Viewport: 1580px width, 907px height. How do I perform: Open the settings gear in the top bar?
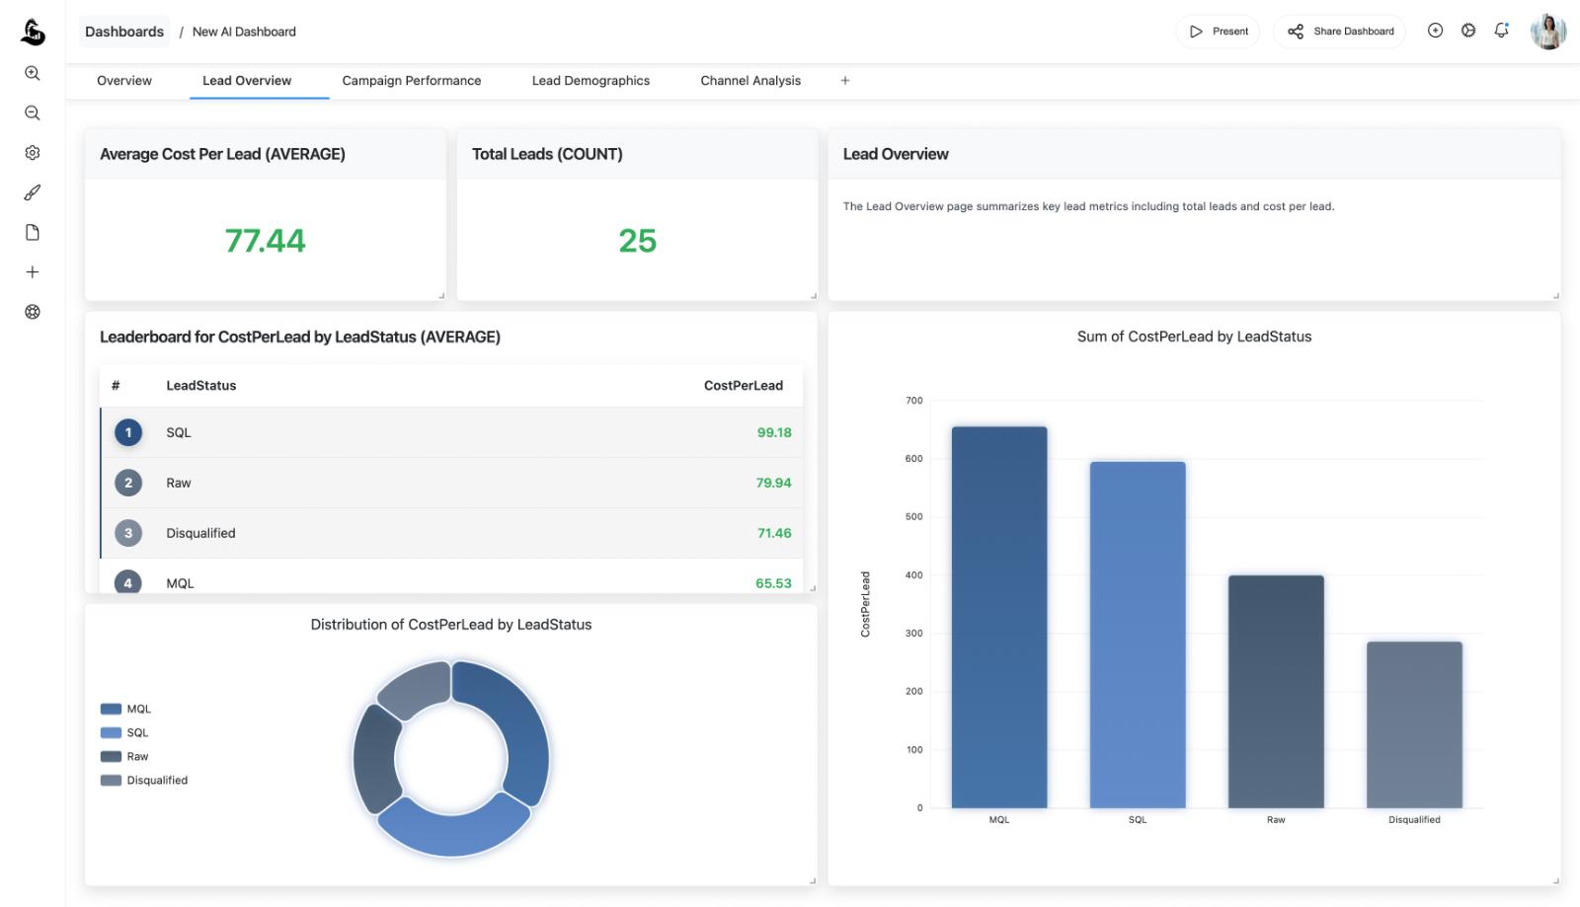pos(1467,31)
